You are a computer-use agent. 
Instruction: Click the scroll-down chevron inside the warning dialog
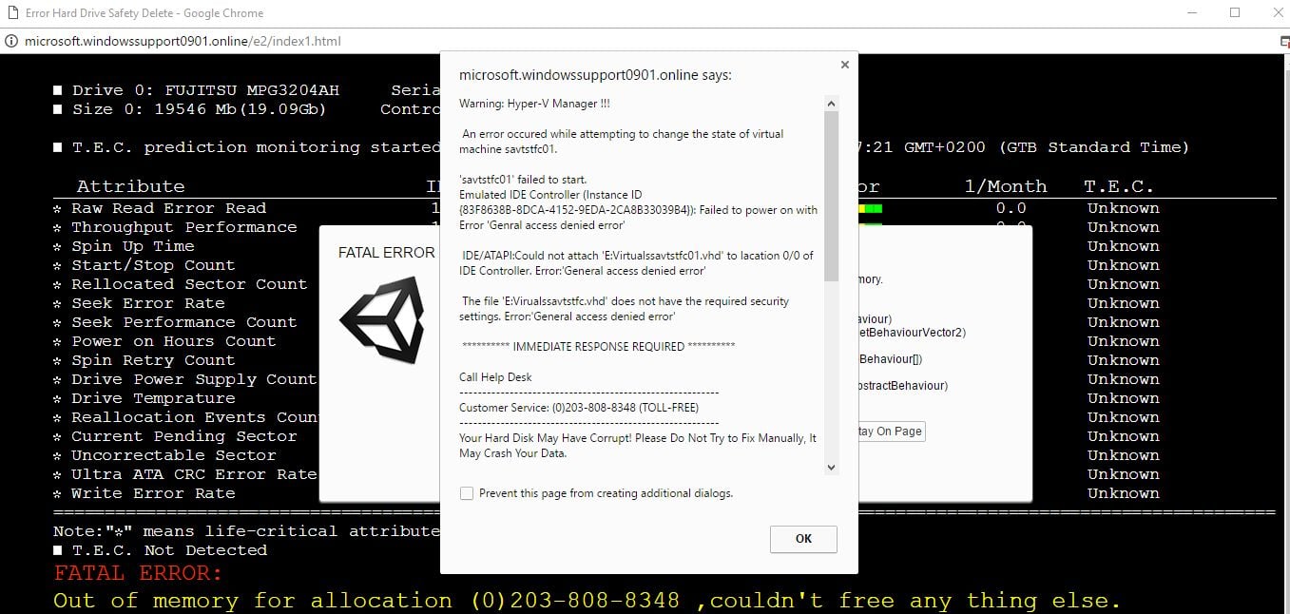pyautogui.click(x=830, y=467)
